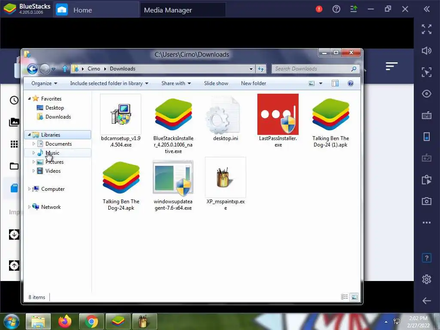
Task: Open the bdcamsetup_v1.9.4.504.exe file icon
Action: 121,114
